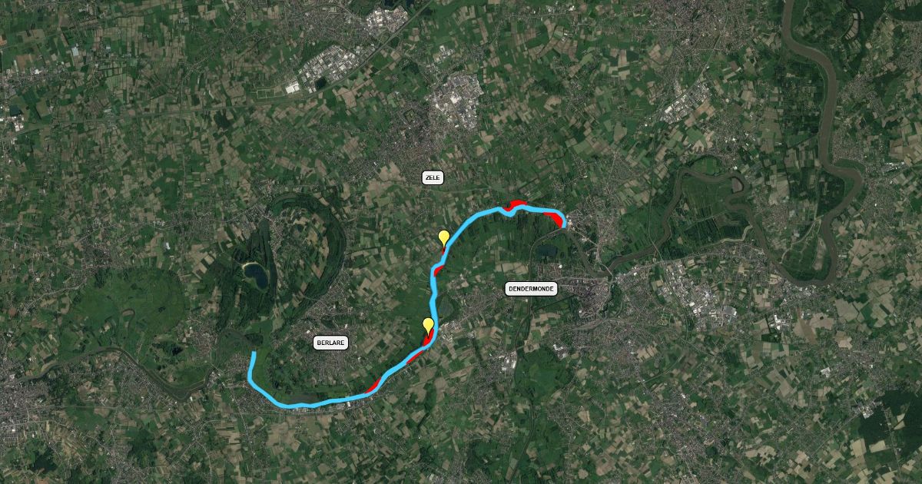
Task: Click the dark pond north of DENDERMONDE label
Action: [x=546, y=250]
